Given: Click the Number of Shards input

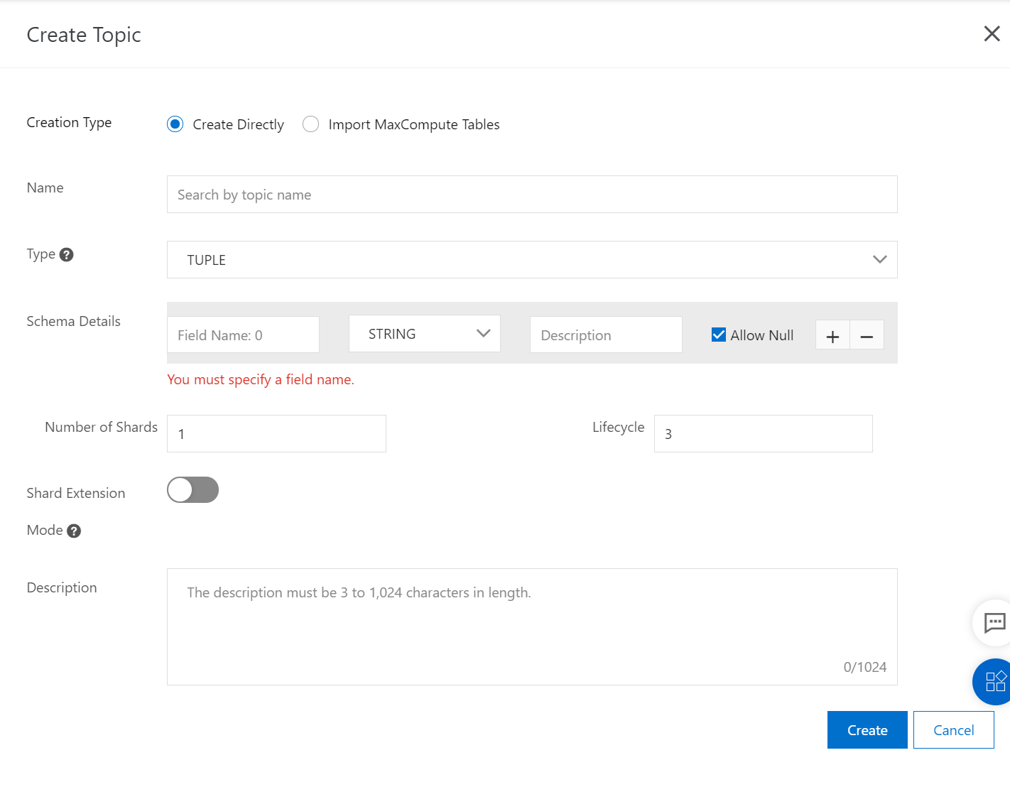Looking at the screenshot, I should click(276, 433).
